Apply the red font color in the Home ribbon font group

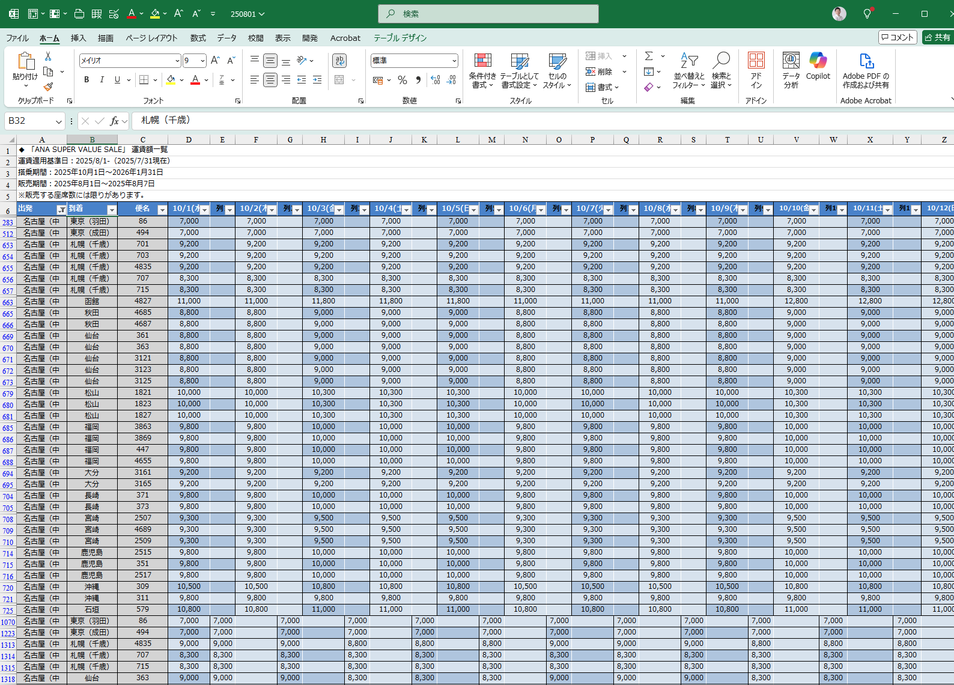click(195, 80)
